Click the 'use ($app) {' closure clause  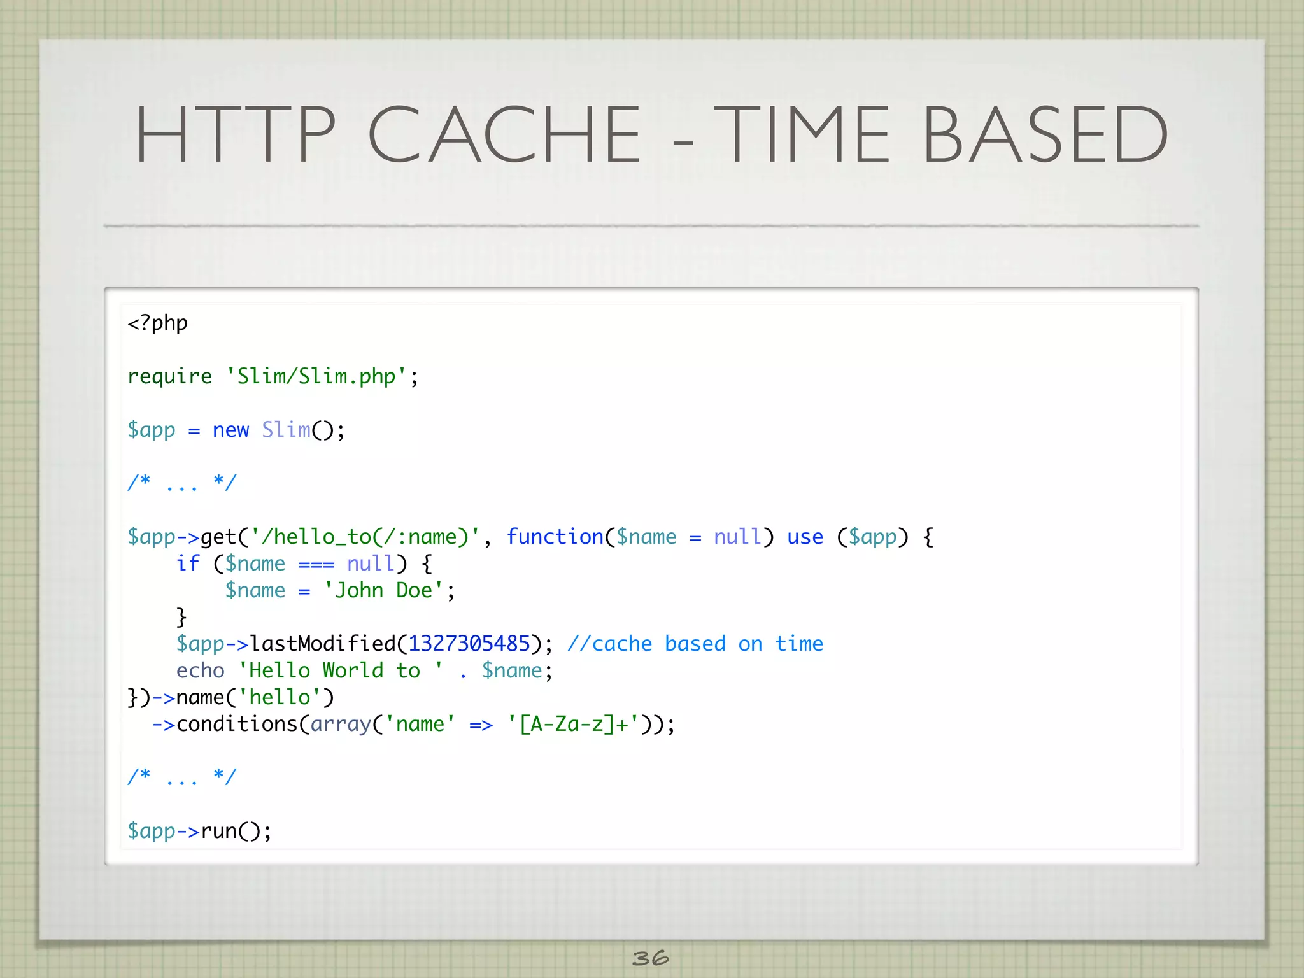pos(860,537)
